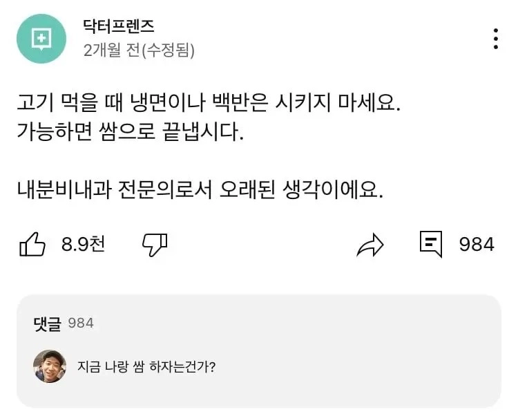Screen dimensions: 518x414
Task: Expand the 댓글 comments section header
Action: [48, 323]
